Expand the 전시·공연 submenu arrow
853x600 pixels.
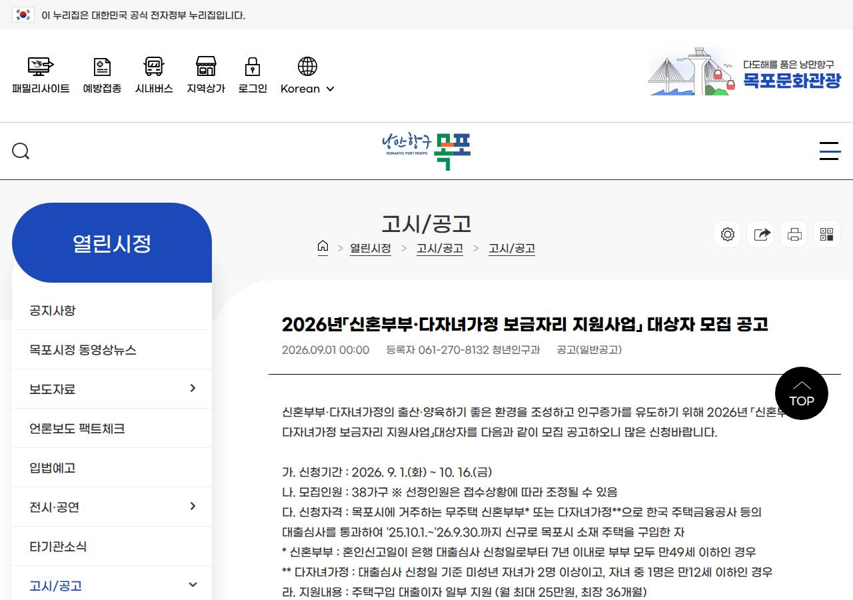(193, 506)
